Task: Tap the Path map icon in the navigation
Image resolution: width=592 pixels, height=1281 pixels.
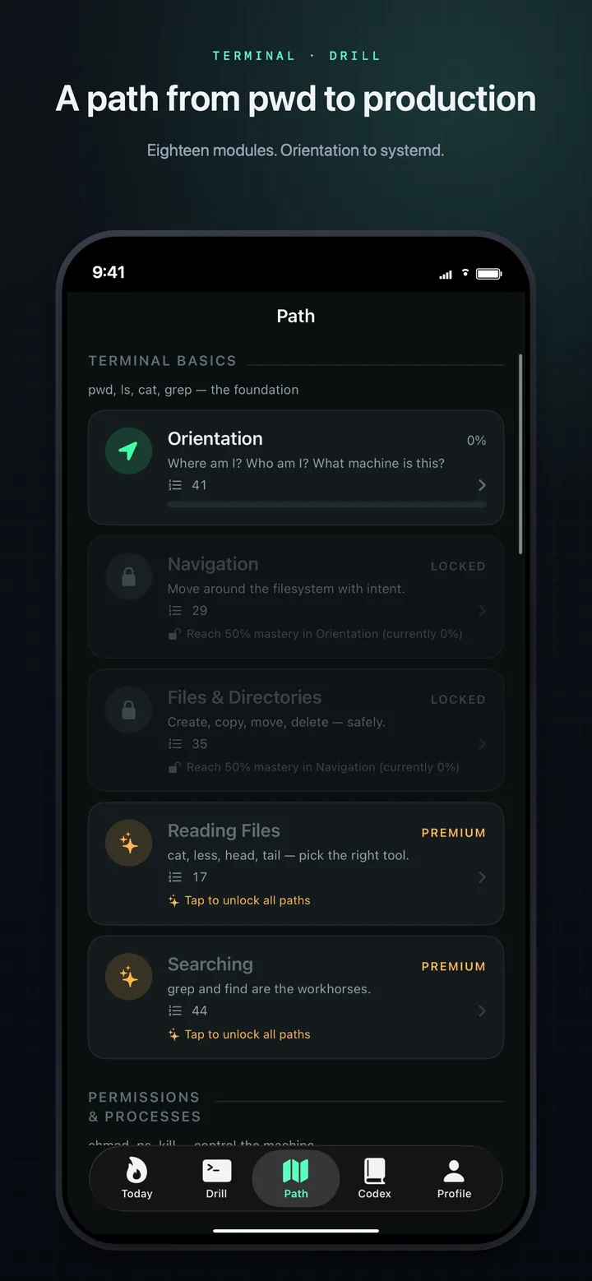Action: (x=295, y=1171)
